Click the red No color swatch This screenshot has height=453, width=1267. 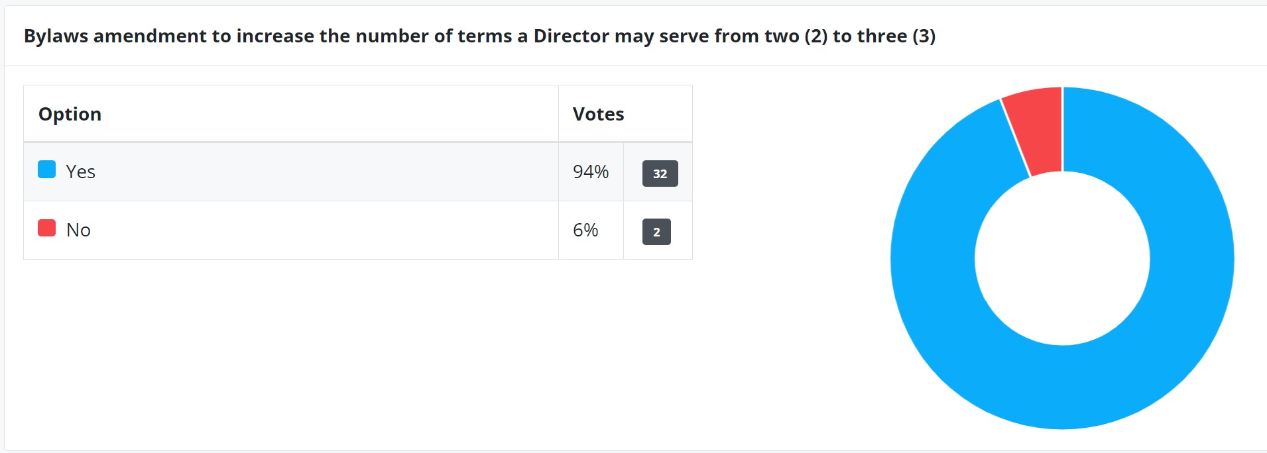(x=46, y=228)
